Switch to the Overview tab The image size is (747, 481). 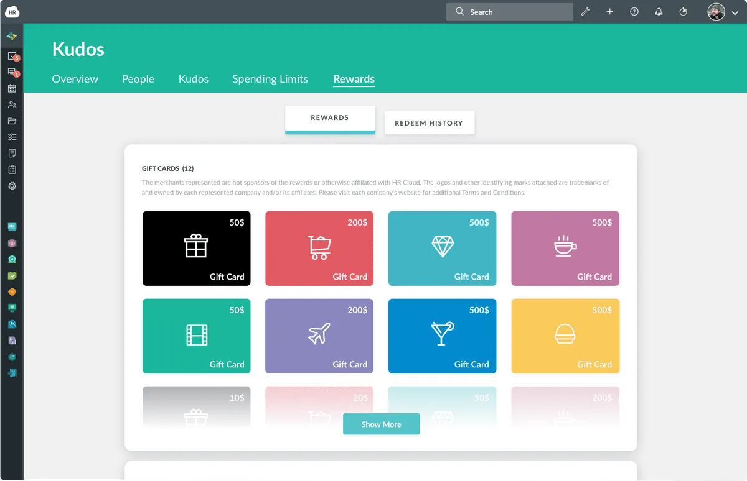75,79
